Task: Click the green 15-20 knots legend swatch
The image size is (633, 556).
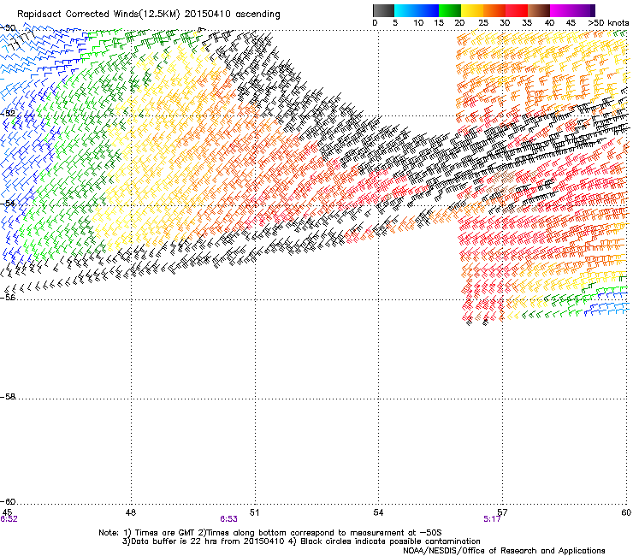Action: click(x=450, y=10)
